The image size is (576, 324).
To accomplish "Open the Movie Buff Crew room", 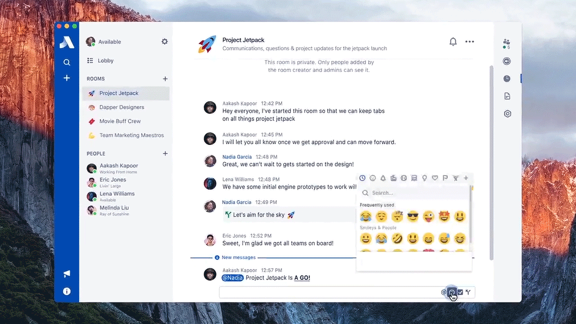I will coord(126,121).
